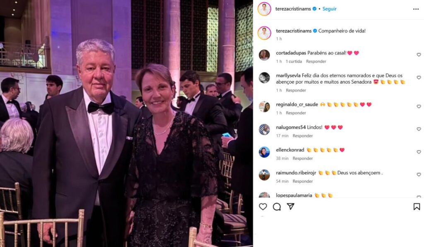Reply to cortadadupas comment via Responder
424x247 pixels.
(x=316, y=61)
